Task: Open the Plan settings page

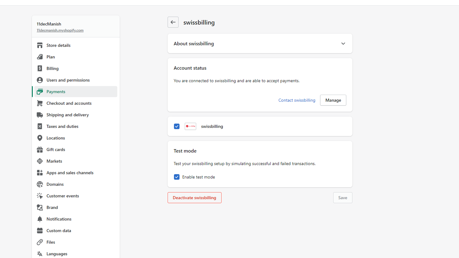Action: (x=76, y=57)
